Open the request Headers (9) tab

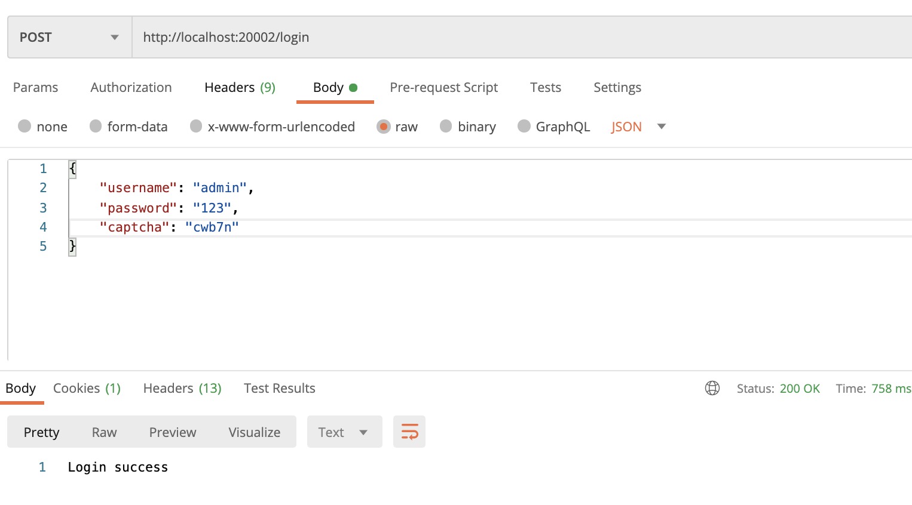pos(240,88)
